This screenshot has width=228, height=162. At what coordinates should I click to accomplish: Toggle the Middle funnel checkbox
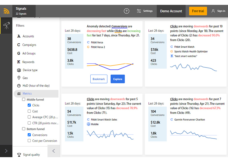24,99
